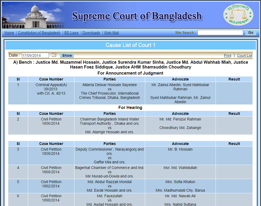261x206 pixels.
Task: Click the For Announcement of Judgment heading
Action: (130, 73)
